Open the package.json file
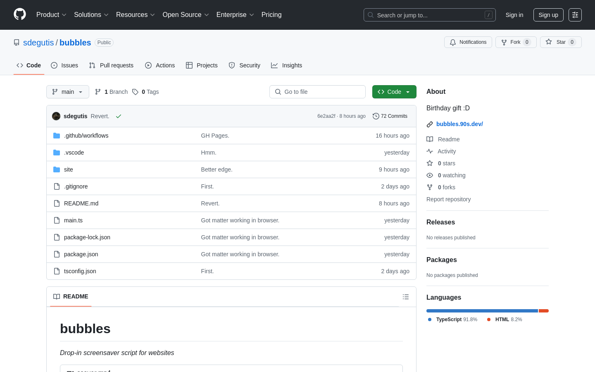The width and height of the screenshot is (595, 372). [x=81, y=254]
